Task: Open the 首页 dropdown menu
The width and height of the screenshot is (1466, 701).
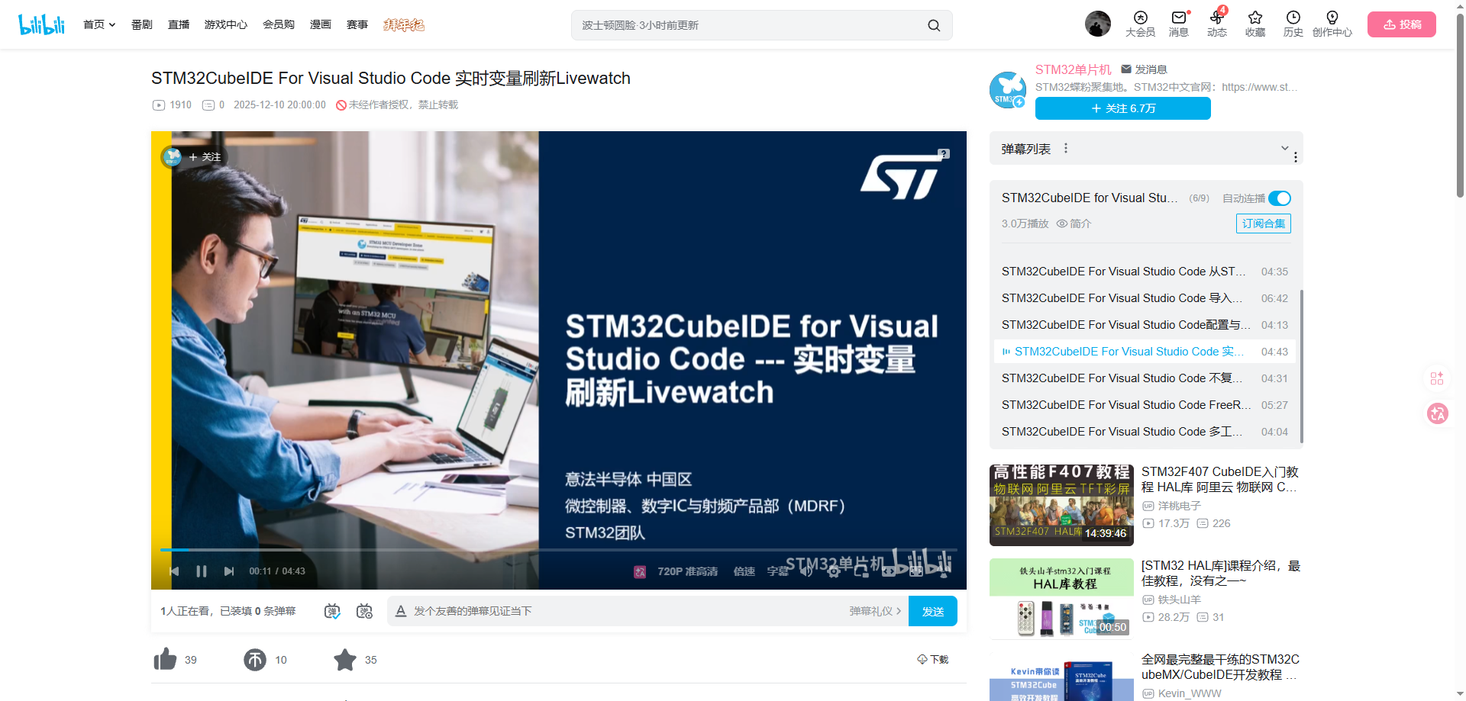Action: coord(99,24)
